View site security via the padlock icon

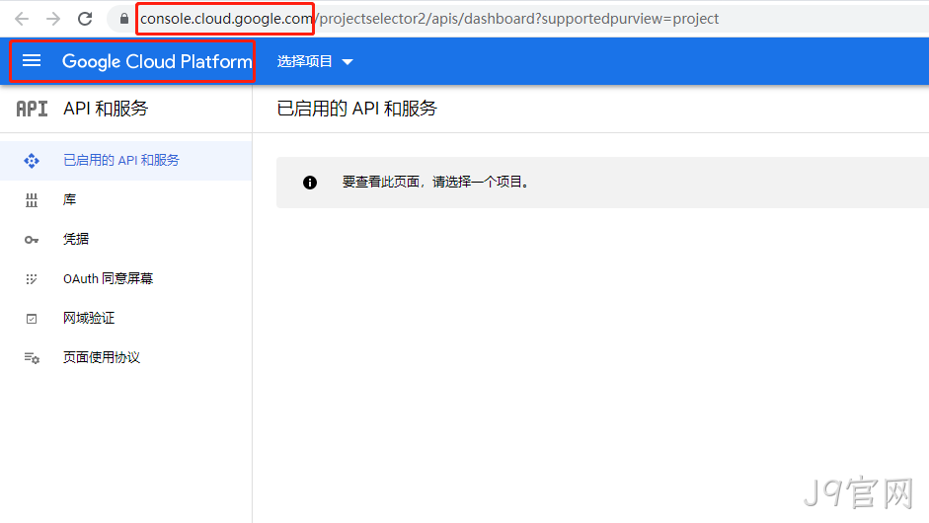[x=123, y=19]
